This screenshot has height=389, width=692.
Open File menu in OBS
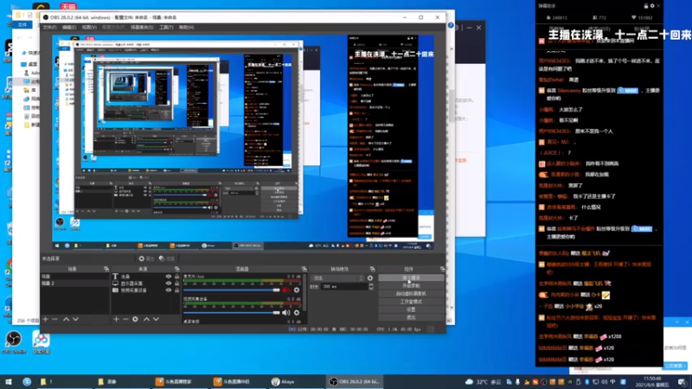[49, 28]
